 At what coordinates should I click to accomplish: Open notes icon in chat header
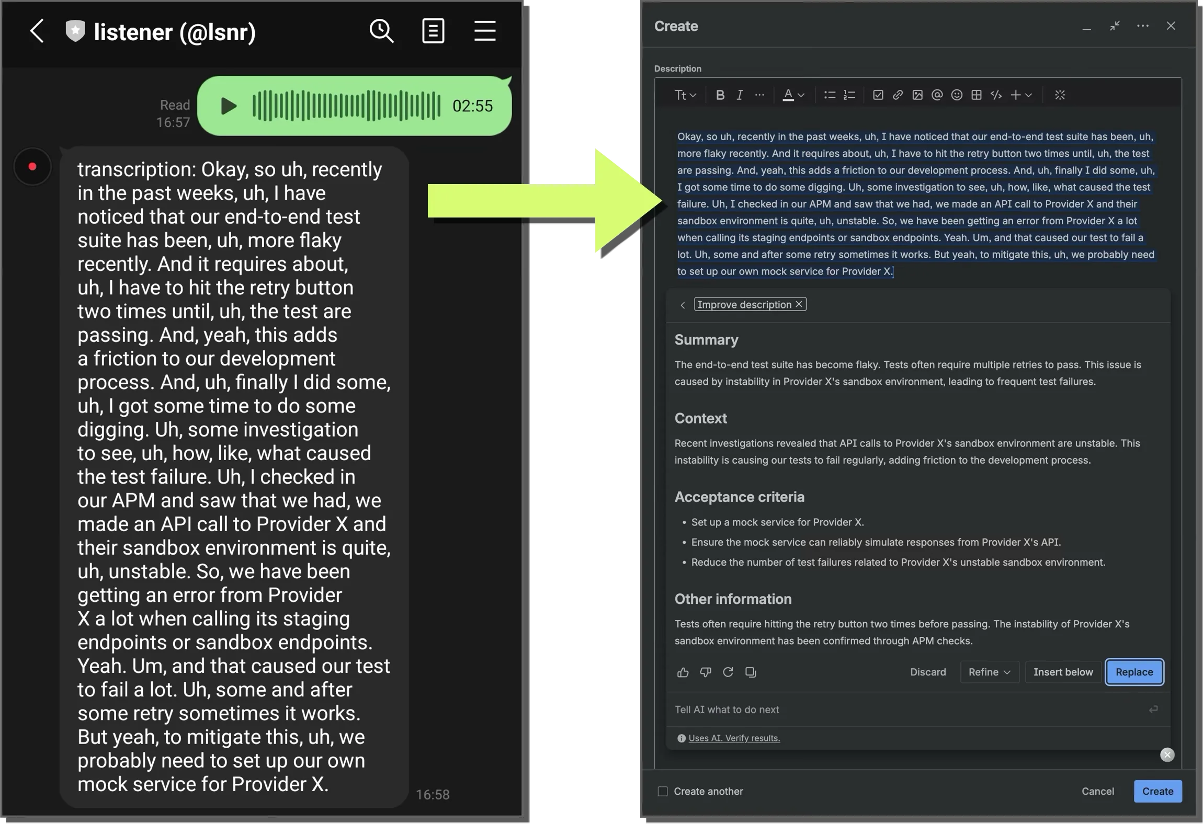click(433, 31)
